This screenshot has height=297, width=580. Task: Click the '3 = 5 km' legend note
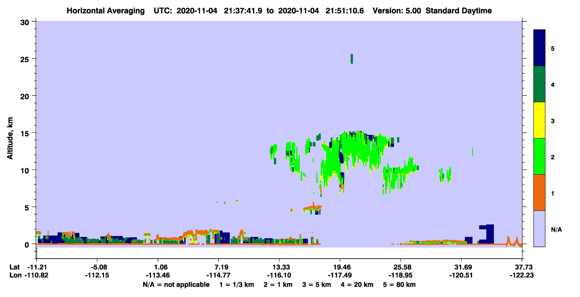(317, 285)
